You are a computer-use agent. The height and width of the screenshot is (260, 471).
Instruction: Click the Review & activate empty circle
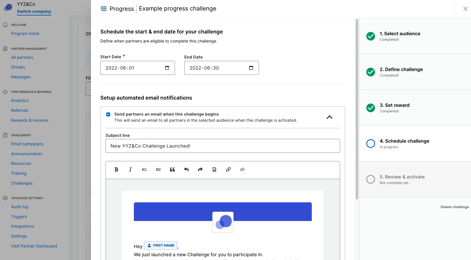tap(371, 179)
